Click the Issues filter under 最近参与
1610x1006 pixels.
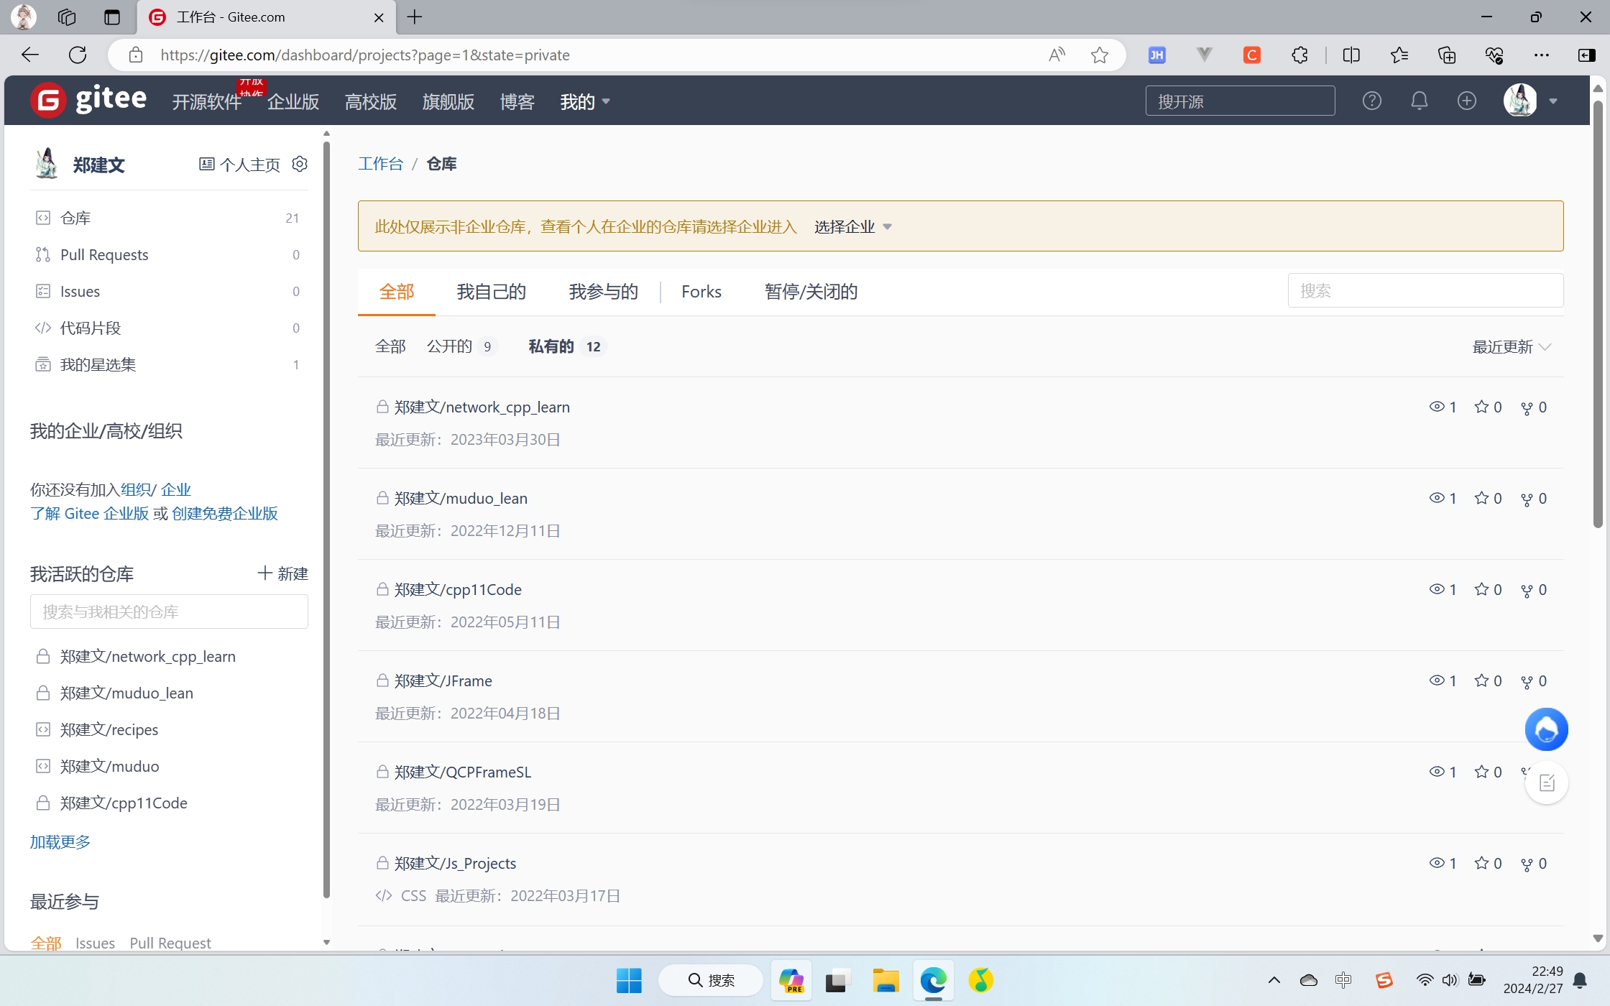click(x=95, y=943)
